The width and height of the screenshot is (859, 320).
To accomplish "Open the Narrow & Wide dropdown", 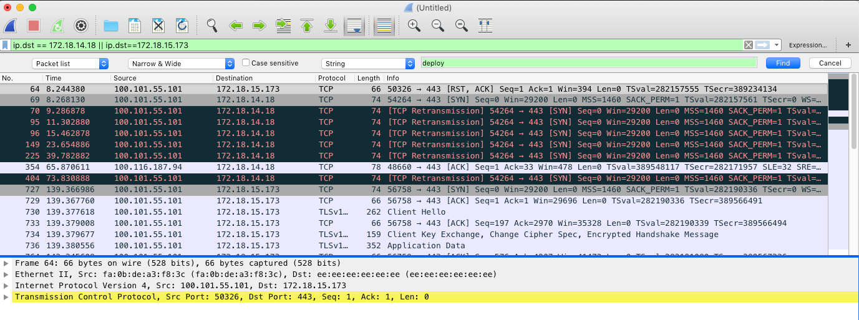I will [x=181, y=64].
